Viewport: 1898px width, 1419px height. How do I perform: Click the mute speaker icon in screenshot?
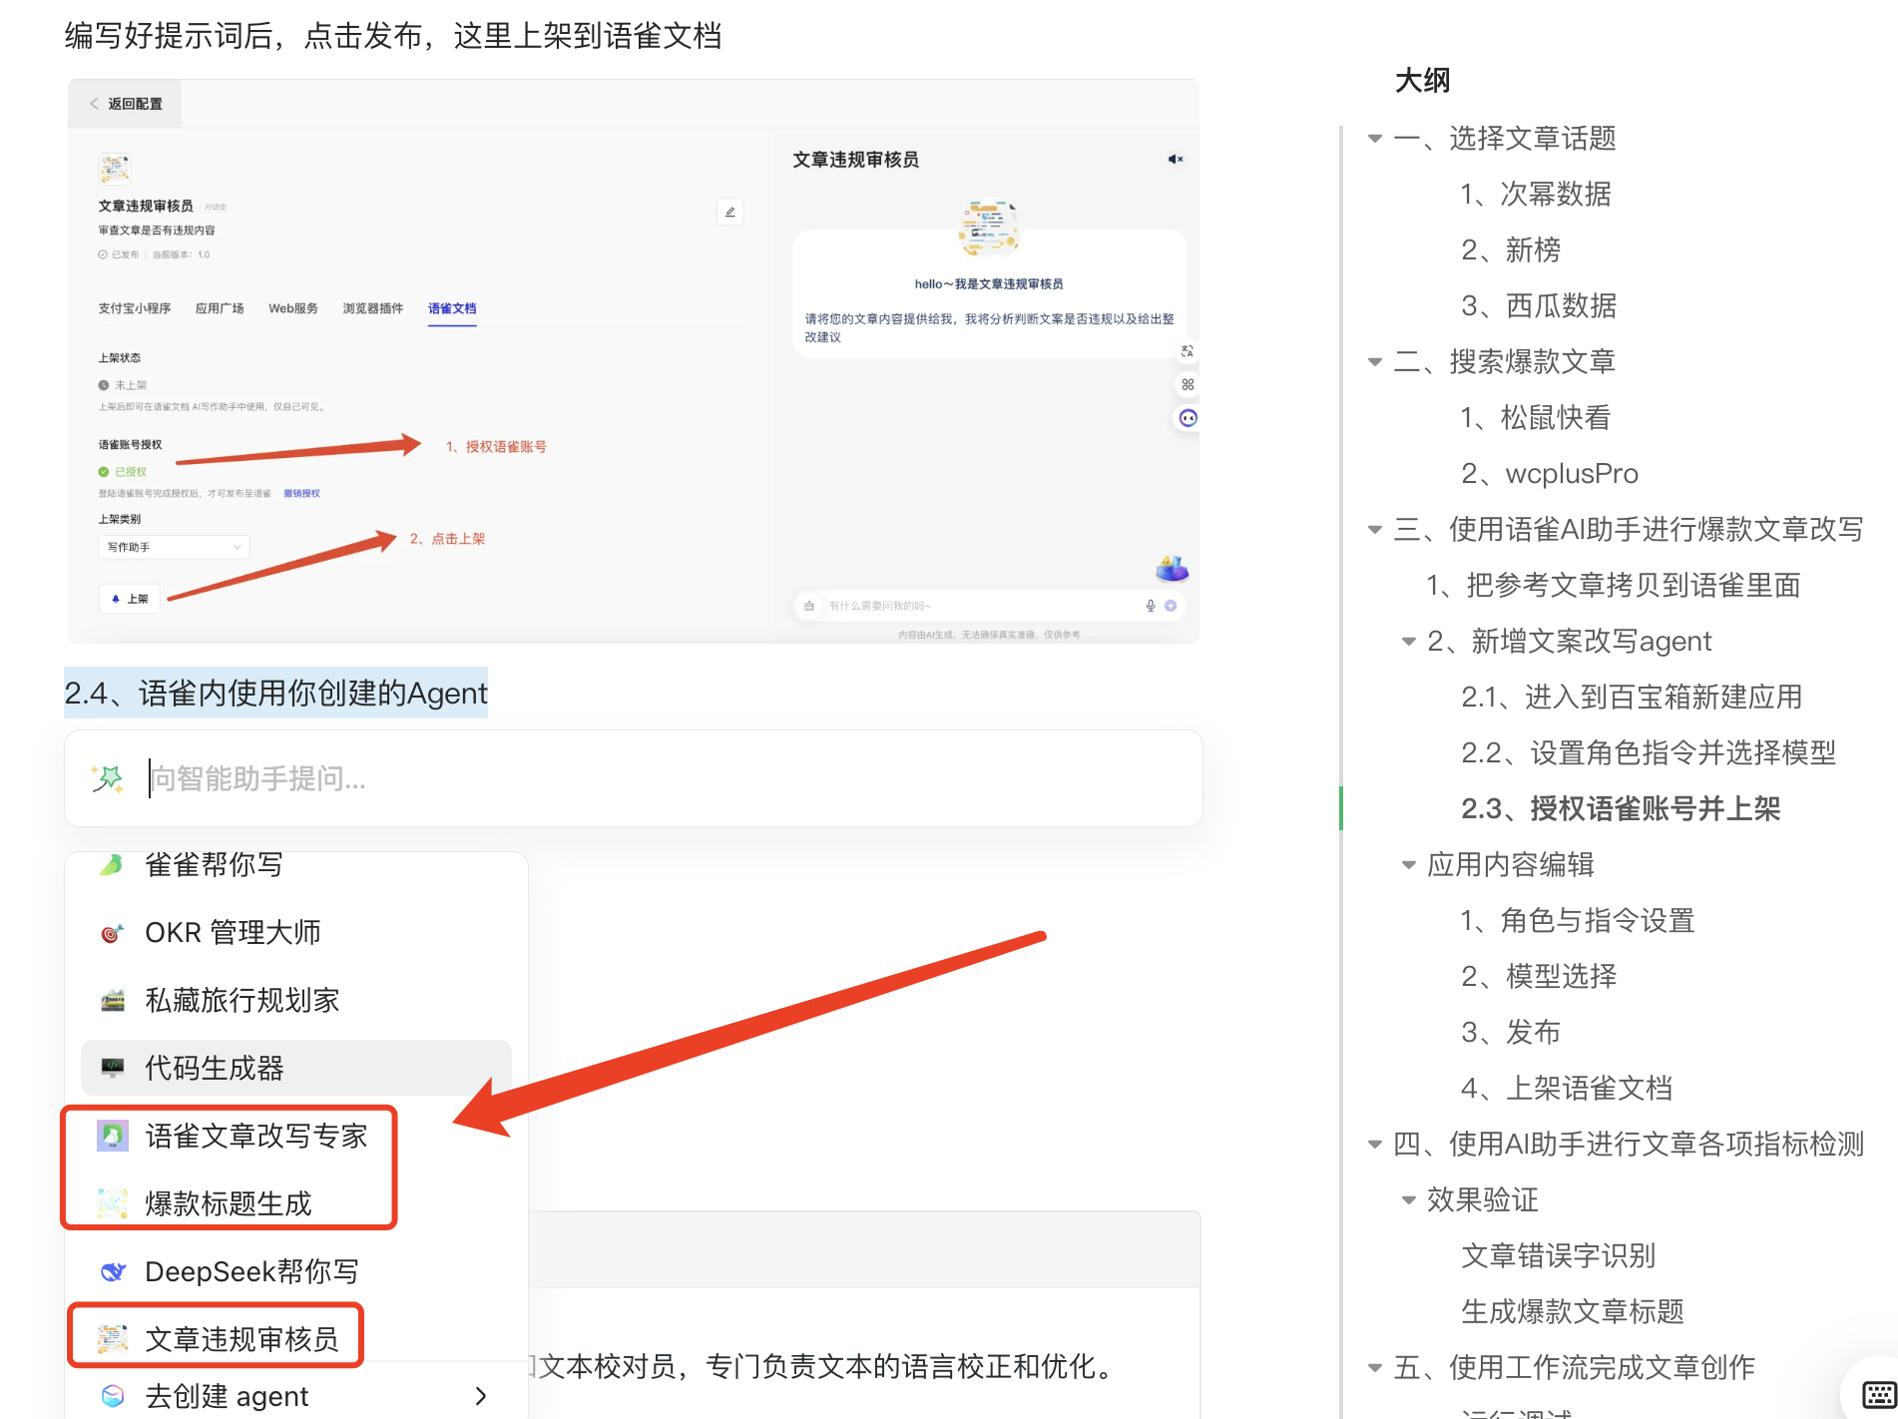[1176, 160]
